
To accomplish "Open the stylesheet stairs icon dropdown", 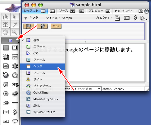I will 144,18.
